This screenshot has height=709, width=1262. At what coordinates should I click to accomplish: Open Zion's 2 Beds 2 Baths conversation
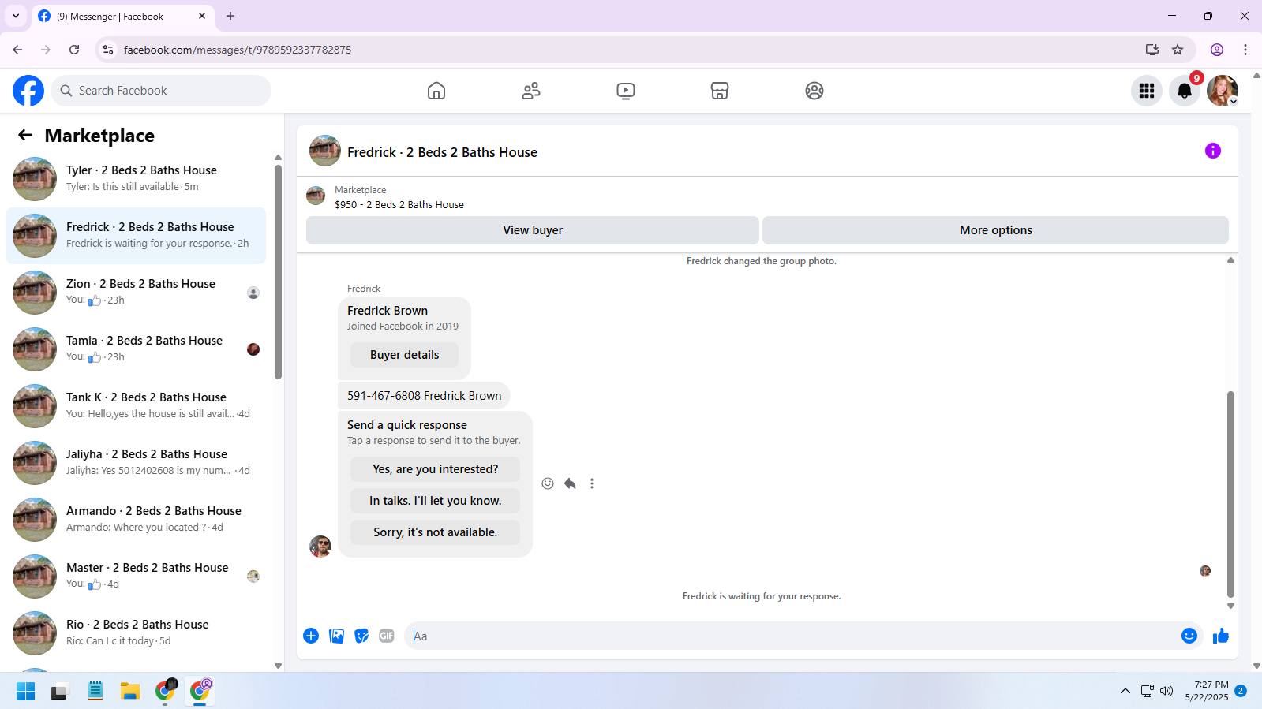coord(136,293)
